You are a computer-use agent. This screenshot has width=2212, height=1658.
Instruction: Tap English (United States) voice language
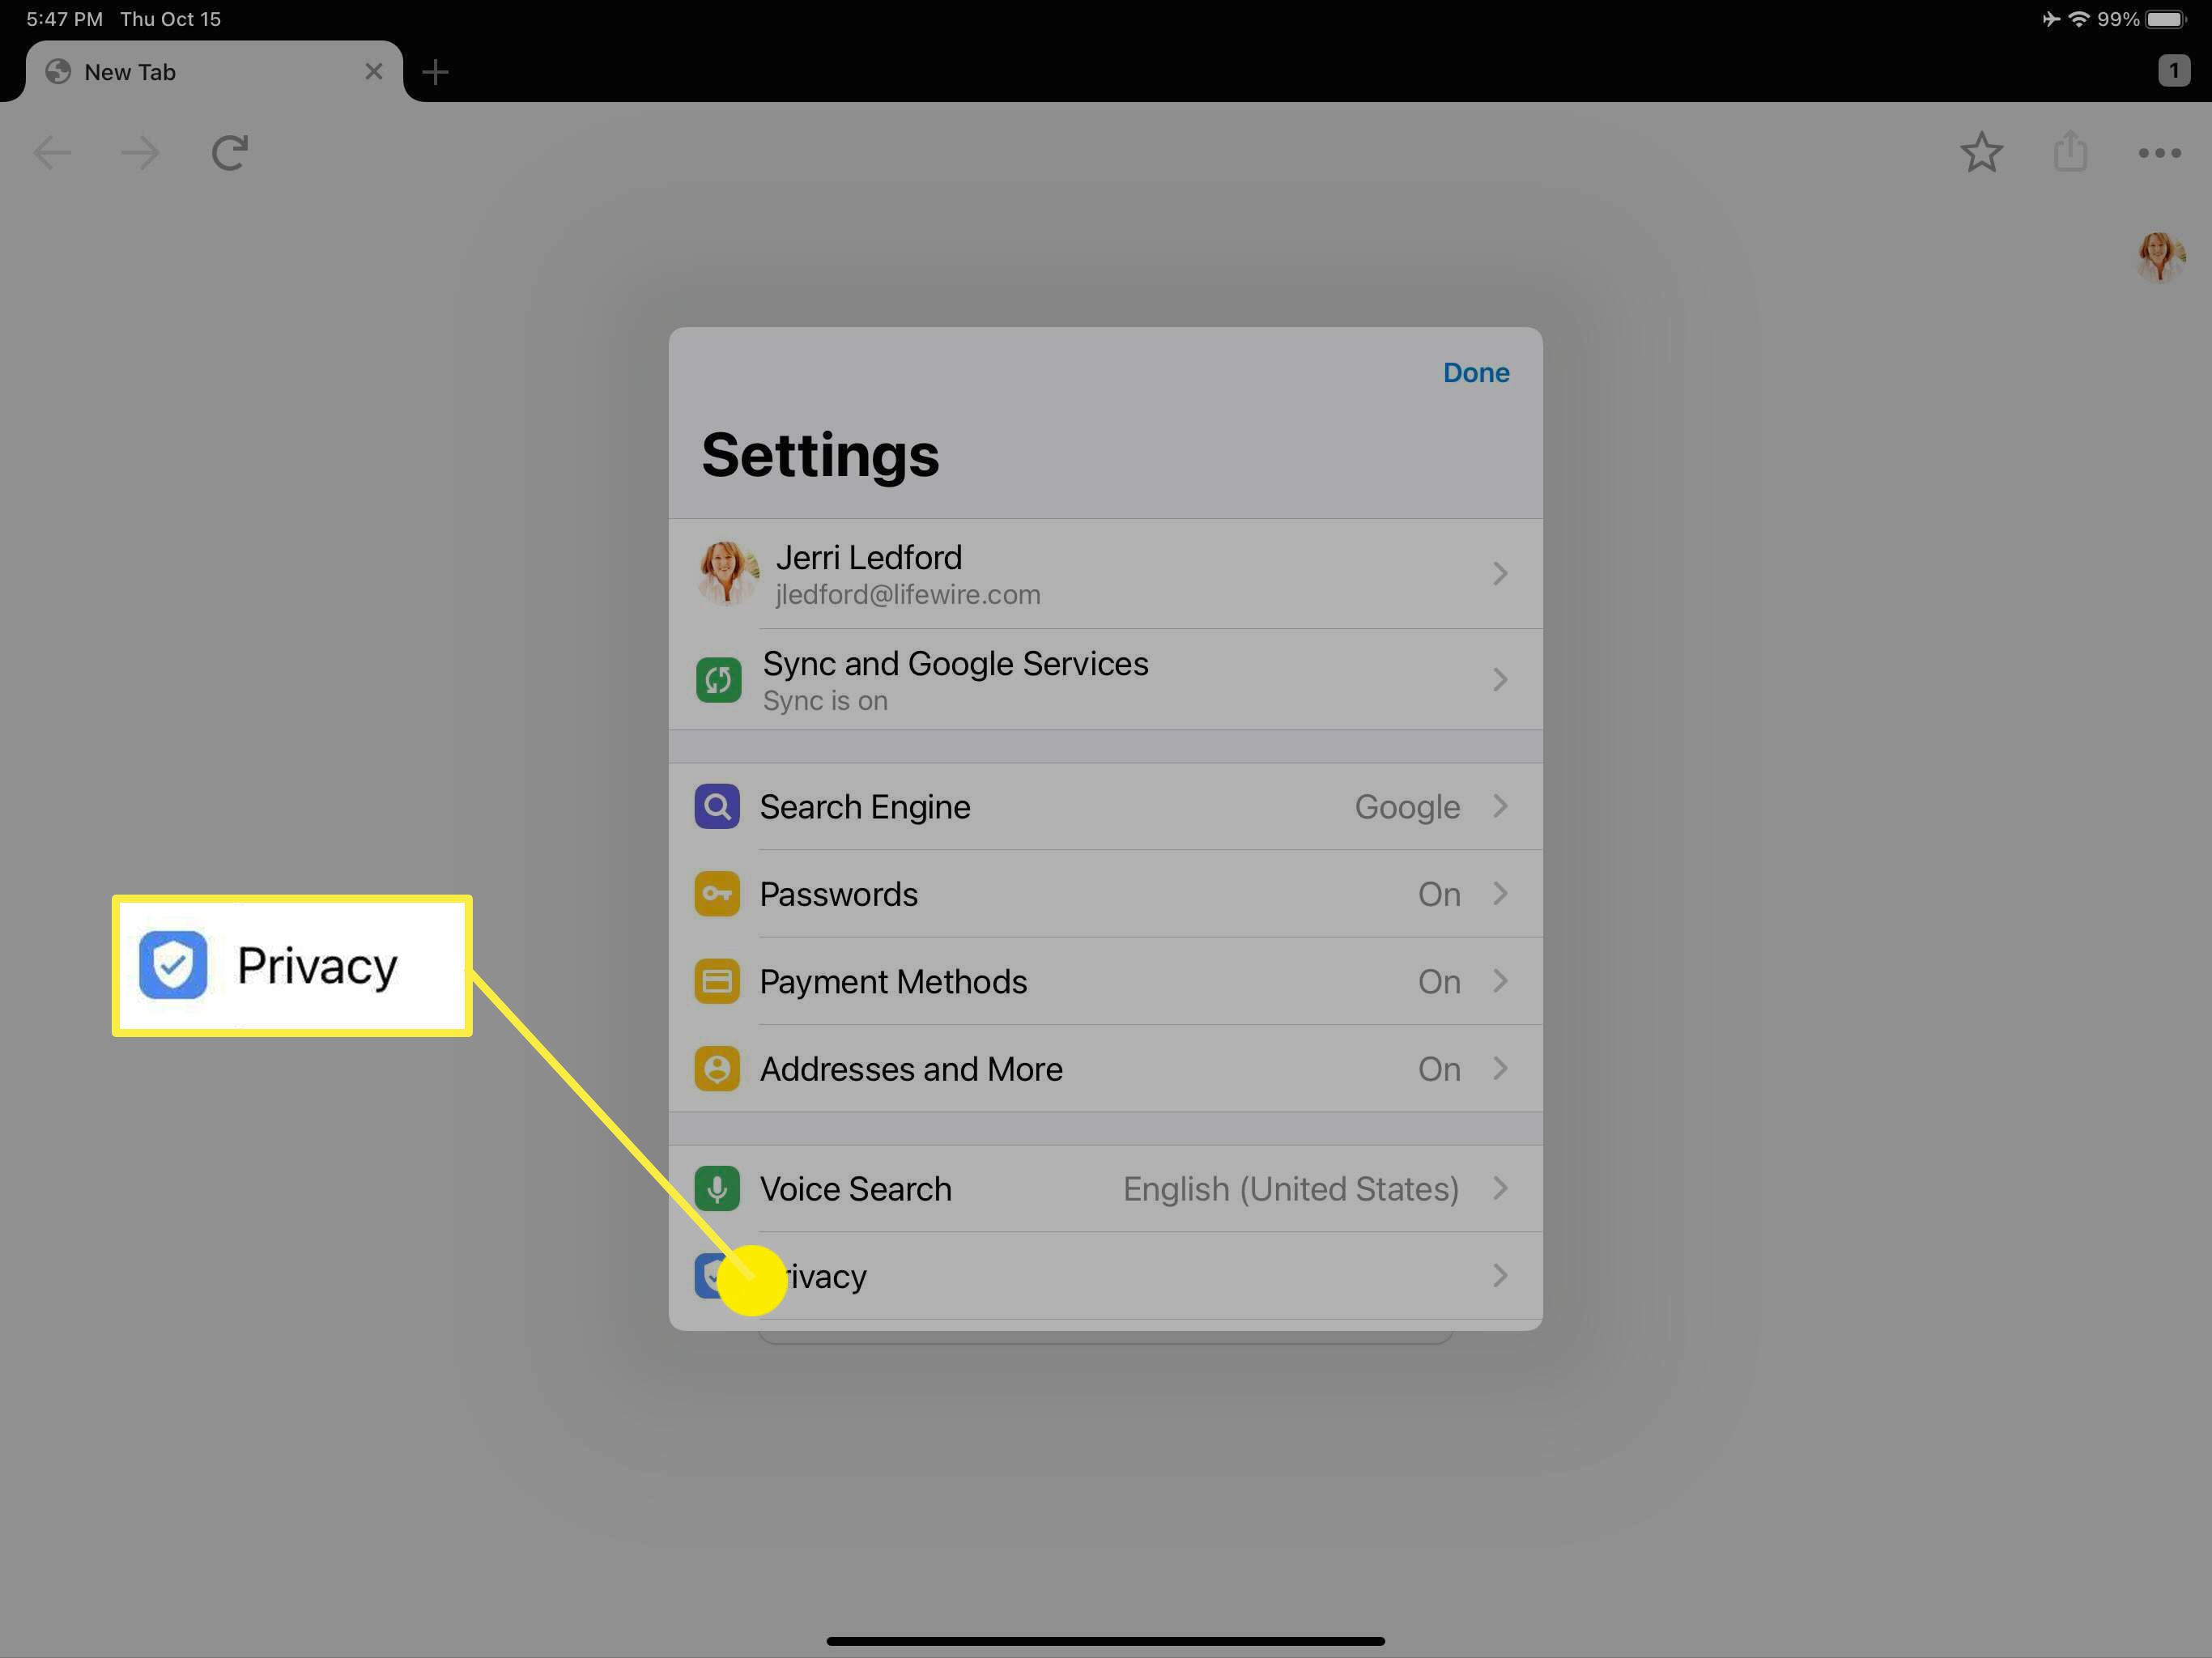[x=1291, y=1188]
